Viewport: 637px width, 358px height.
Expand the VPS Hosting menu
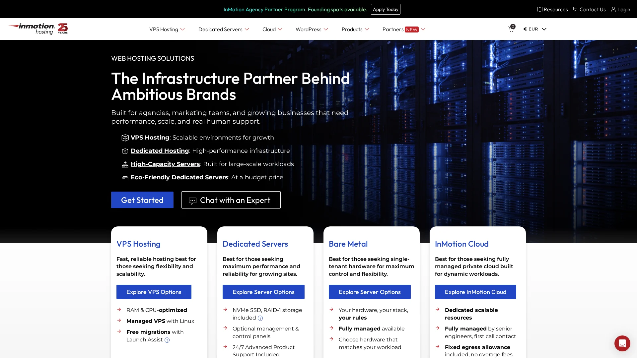tap(167, 29)
